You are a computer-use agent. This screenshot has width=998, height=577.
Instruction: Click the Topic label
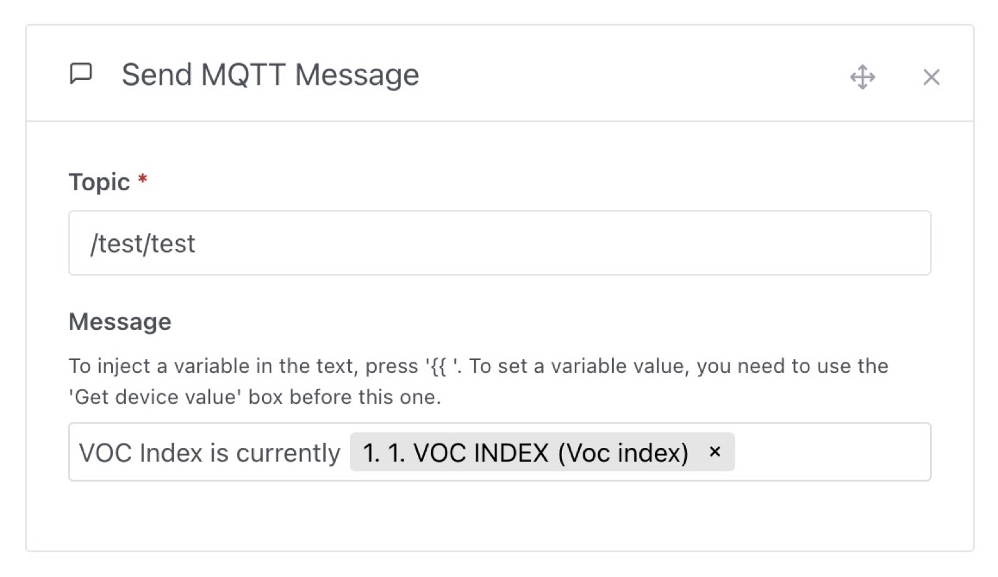101,182
